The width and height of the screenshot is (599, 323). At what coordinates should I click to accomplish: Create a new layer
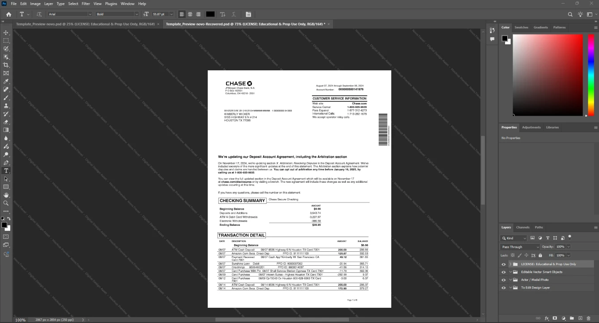pos(580,319)
